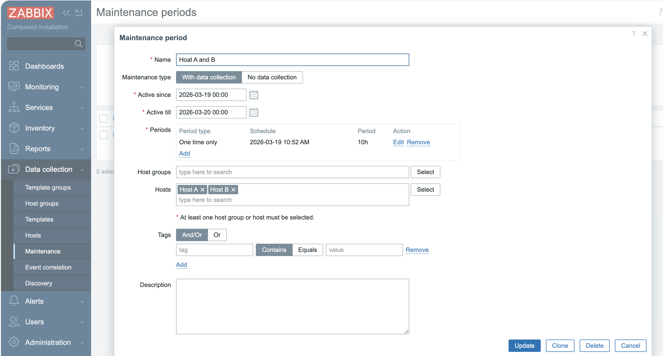The height and width of the screenshot is (356, 663).
Task: Collapse sidebar with double-chevron icon
Action: tap(66, 13)
